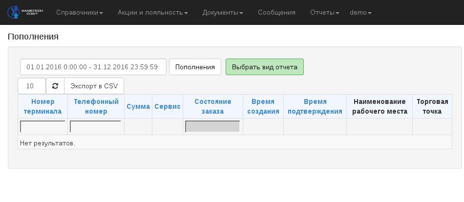
Task: Click the date range input field
Action: click(93, 67)
